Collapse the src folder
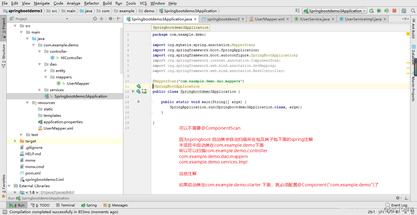Screen dimensions: 417x215 pos(15,26)
